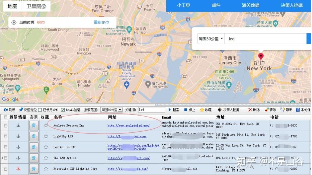Open 决策人挖掘 in the toolbar
312x175 pixels.
click(229, 110)
